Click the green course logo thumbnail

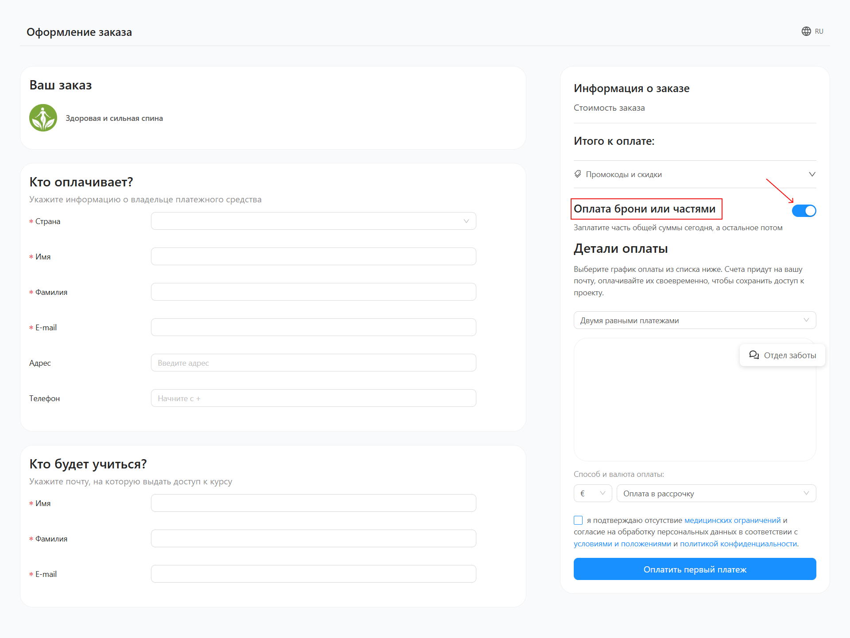pyautogui.click(x=43, y=118)
